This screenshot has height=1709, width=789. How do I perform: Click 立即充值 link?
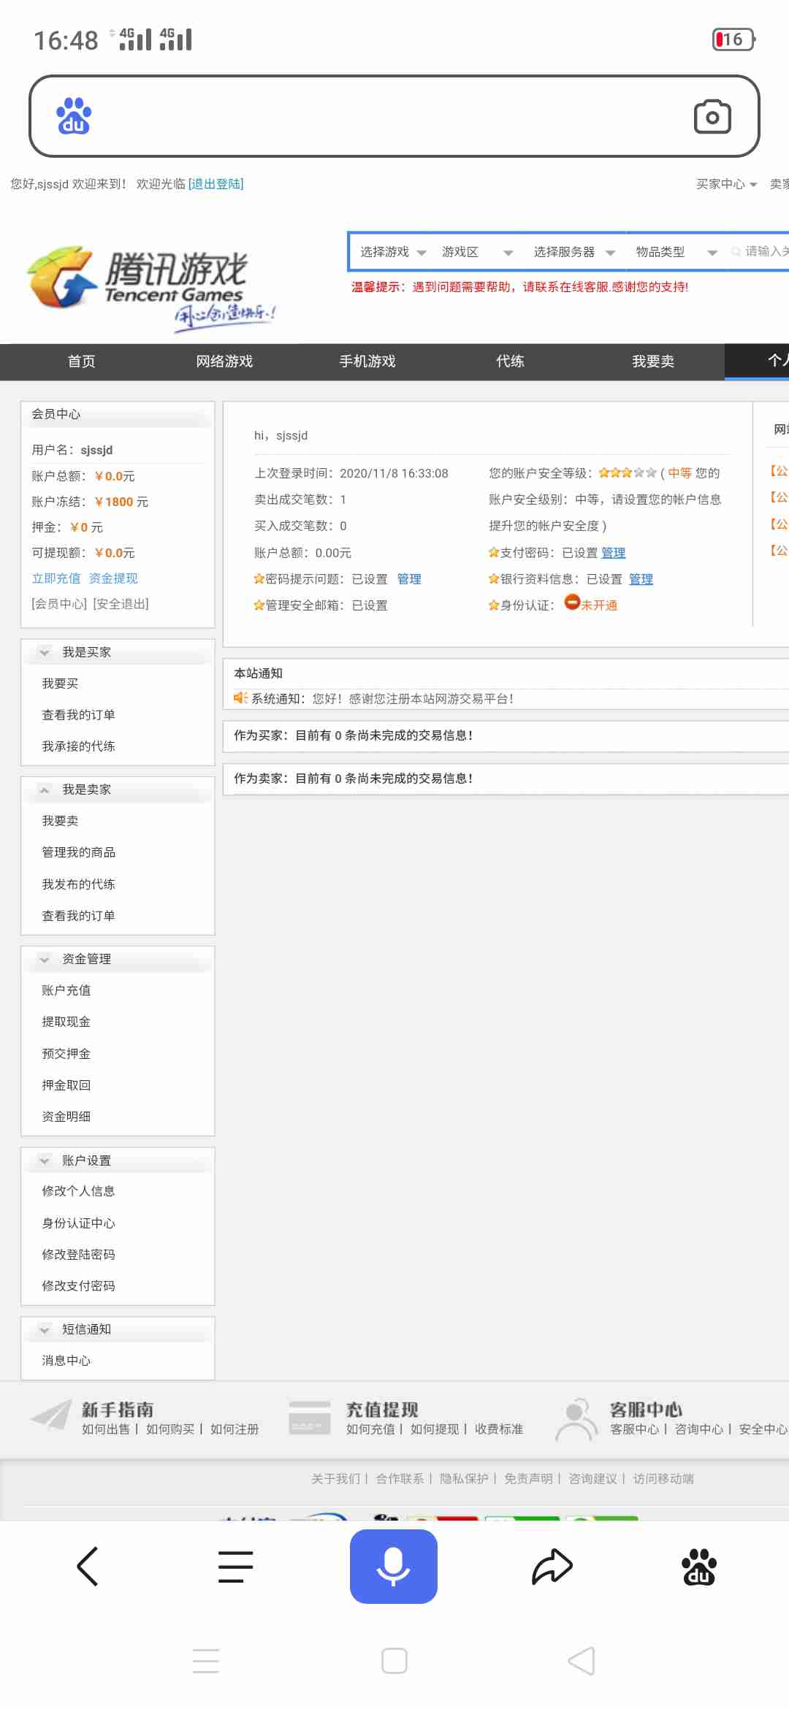[x=56, y=578]
